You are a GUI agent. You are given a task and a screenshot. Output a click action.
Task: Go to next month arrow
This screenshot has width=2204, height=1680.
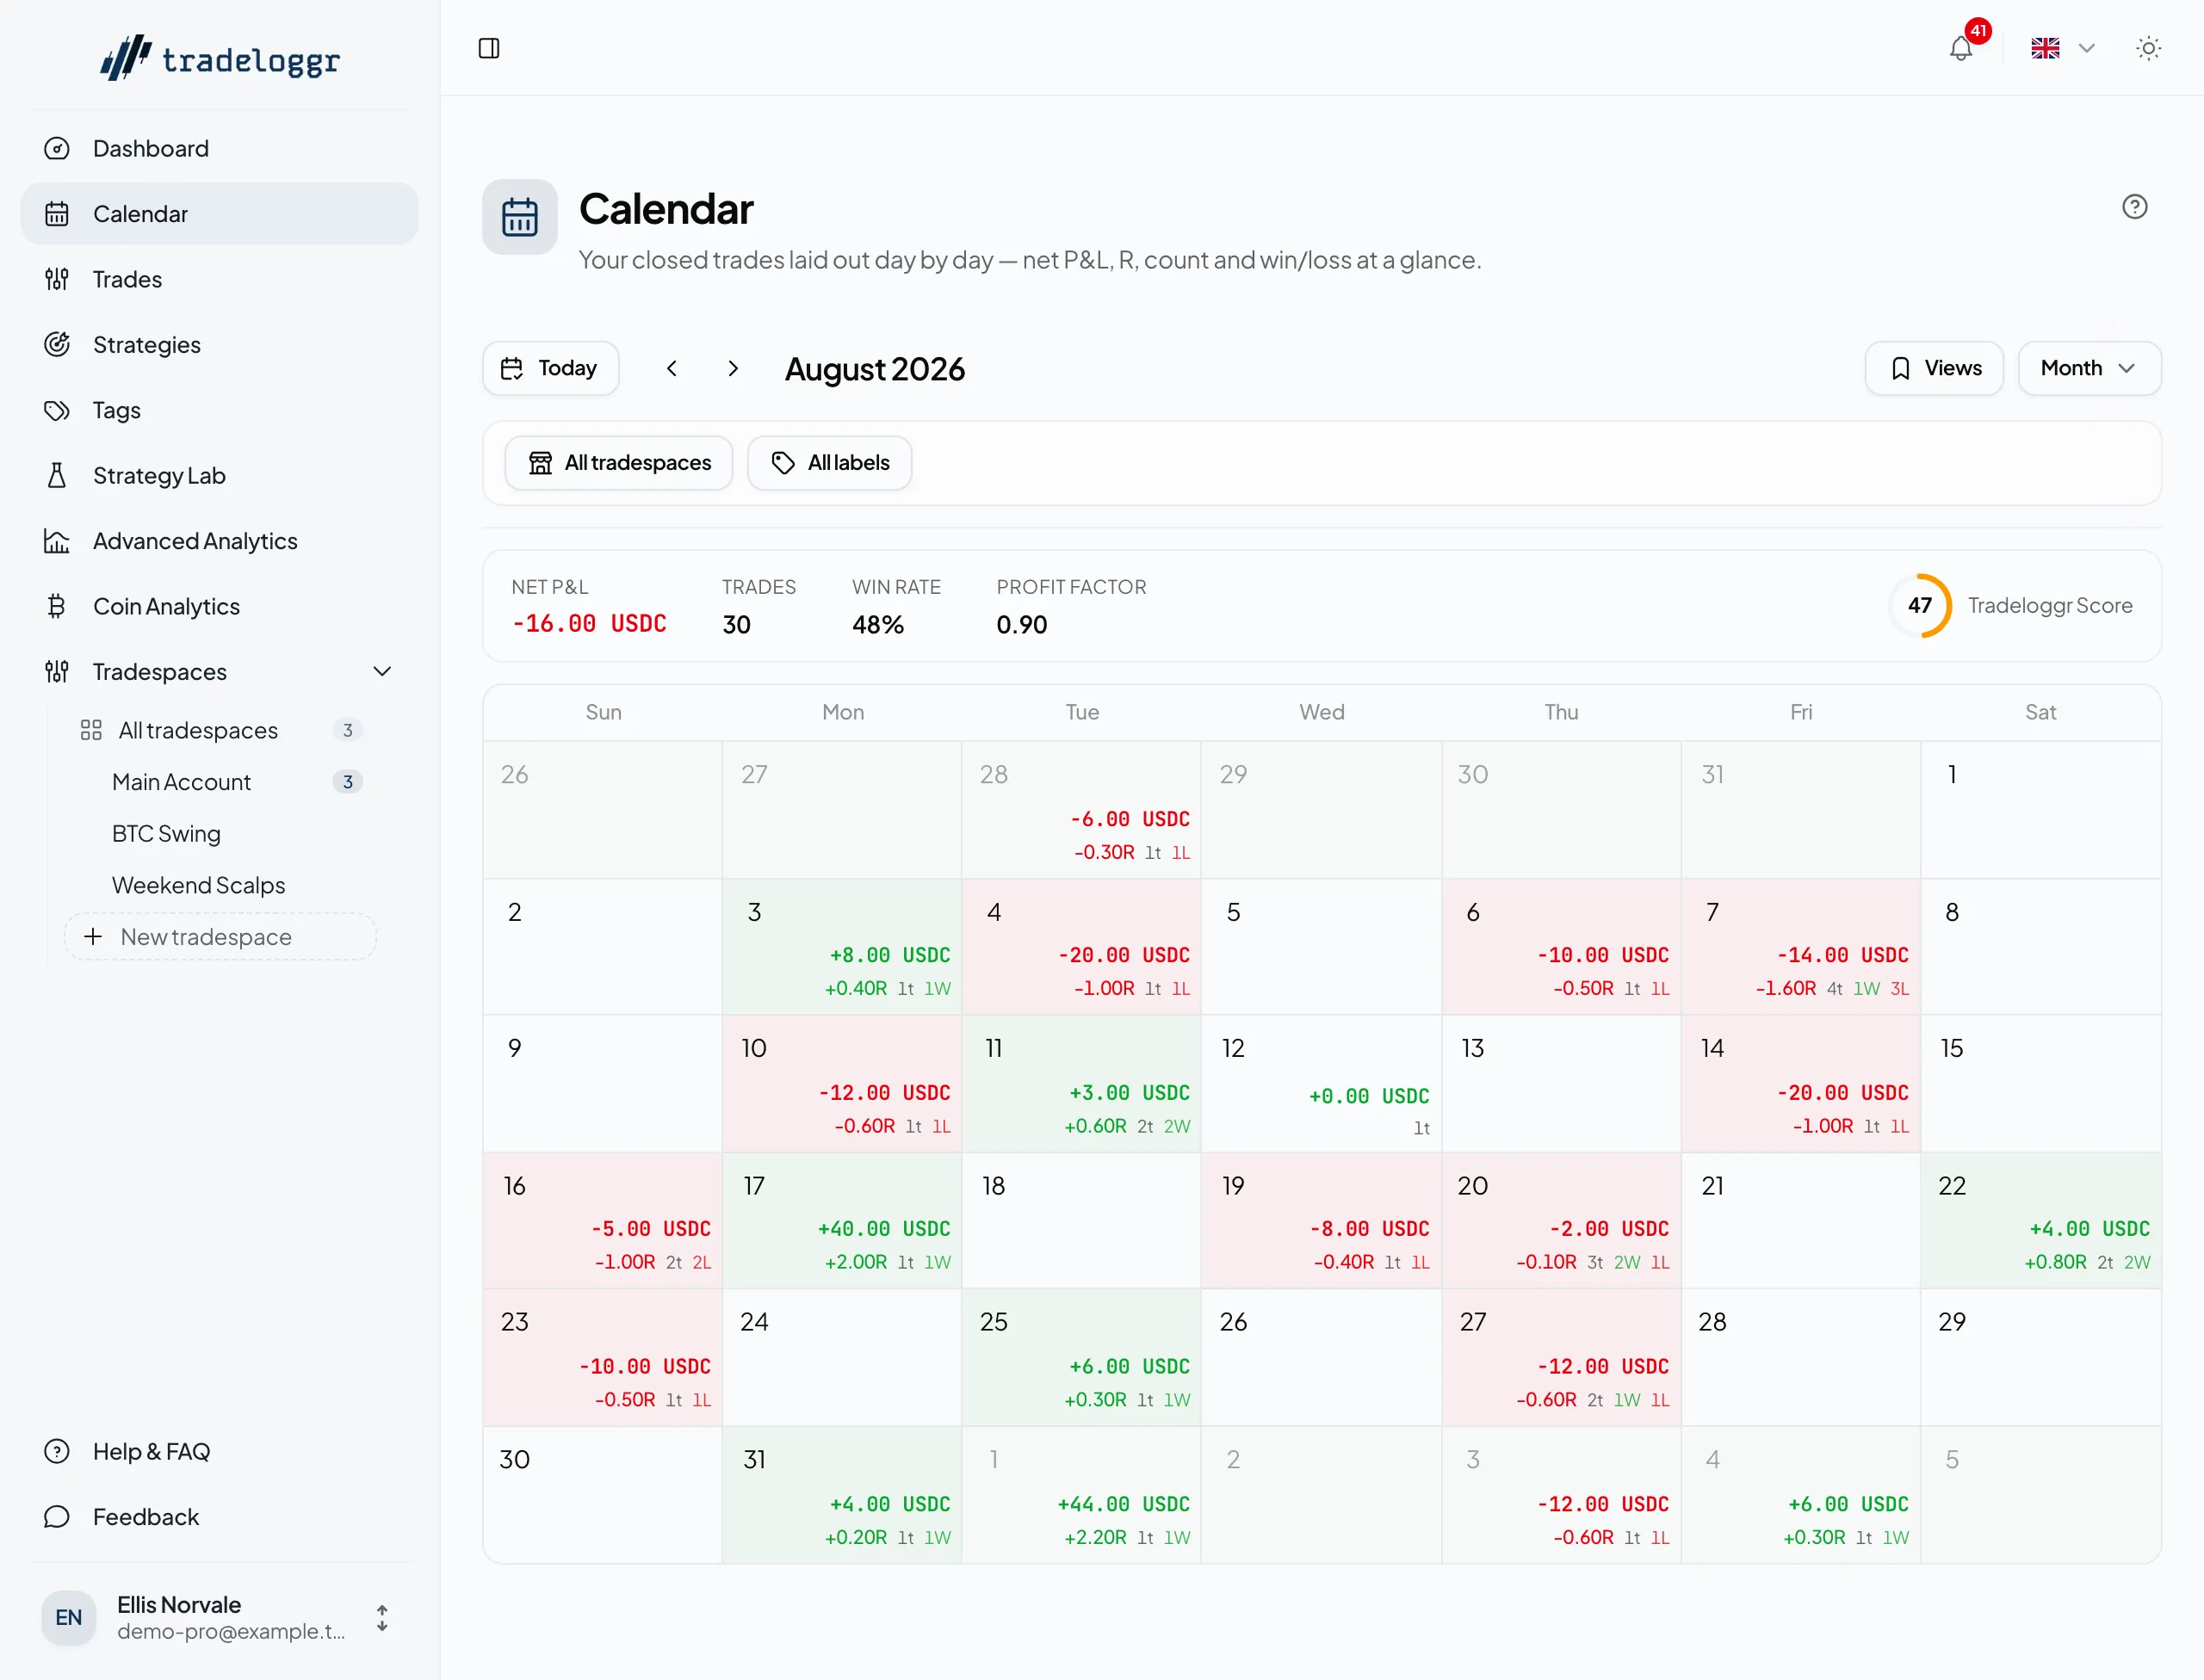(734, 369)
